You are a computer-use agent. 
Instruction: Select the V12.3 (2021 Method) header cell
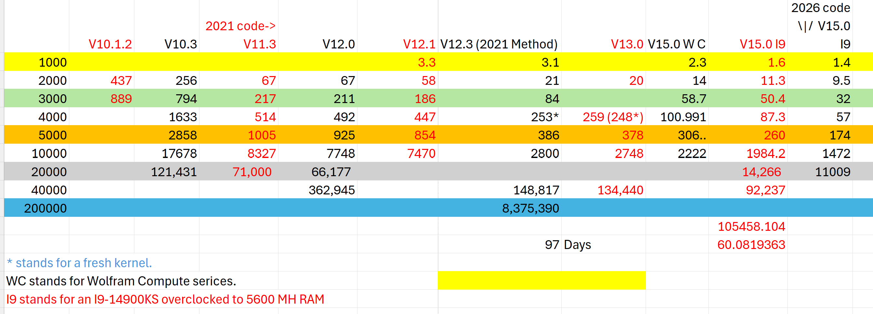click(500, 44)
